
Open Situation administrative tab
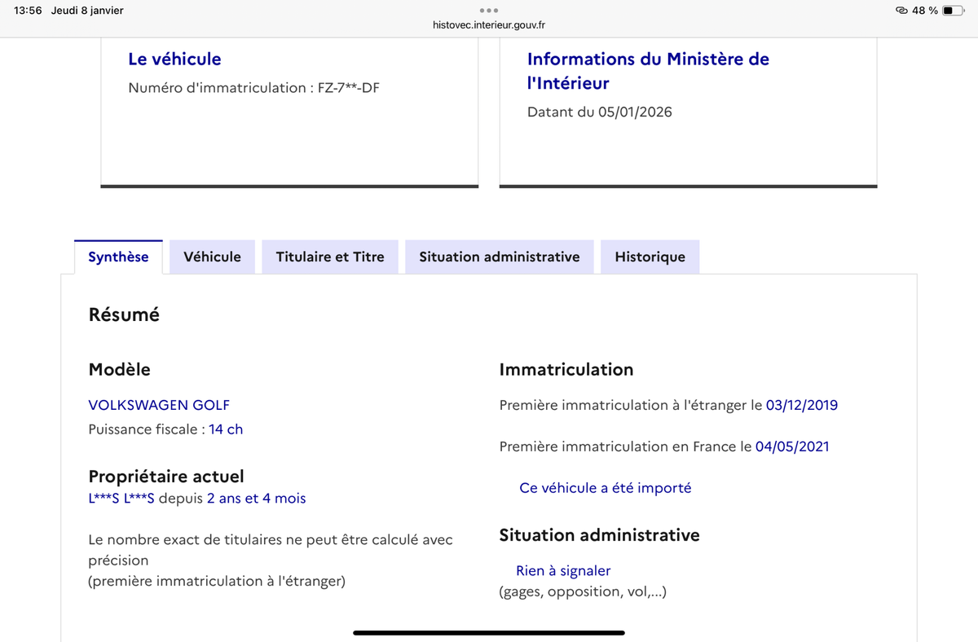point(499,257)
